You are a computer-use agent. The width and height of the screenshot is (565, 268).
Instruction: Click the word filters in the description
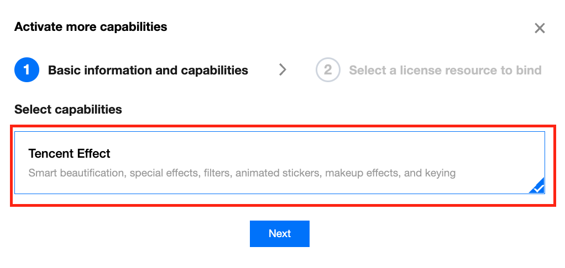[x=217, y=173]
